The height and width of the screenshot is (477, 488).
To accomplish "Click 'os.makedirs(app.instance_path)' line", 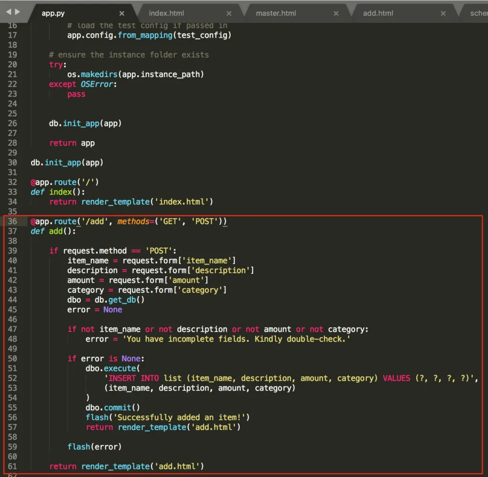I will [x=135, y=74].
